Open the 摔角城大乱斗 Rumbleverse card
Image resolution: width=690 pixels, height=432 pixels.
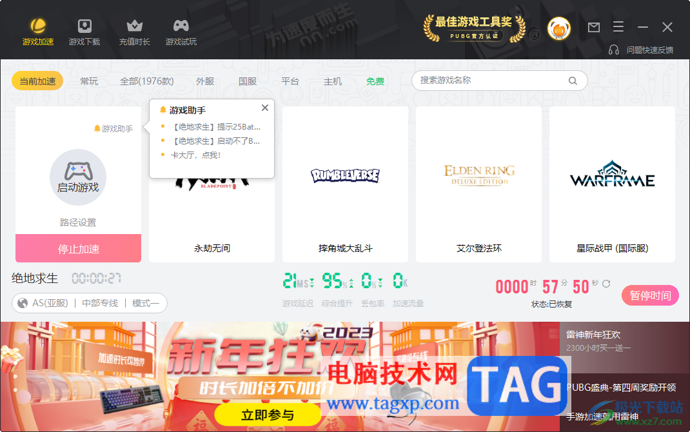click(346, 184)
